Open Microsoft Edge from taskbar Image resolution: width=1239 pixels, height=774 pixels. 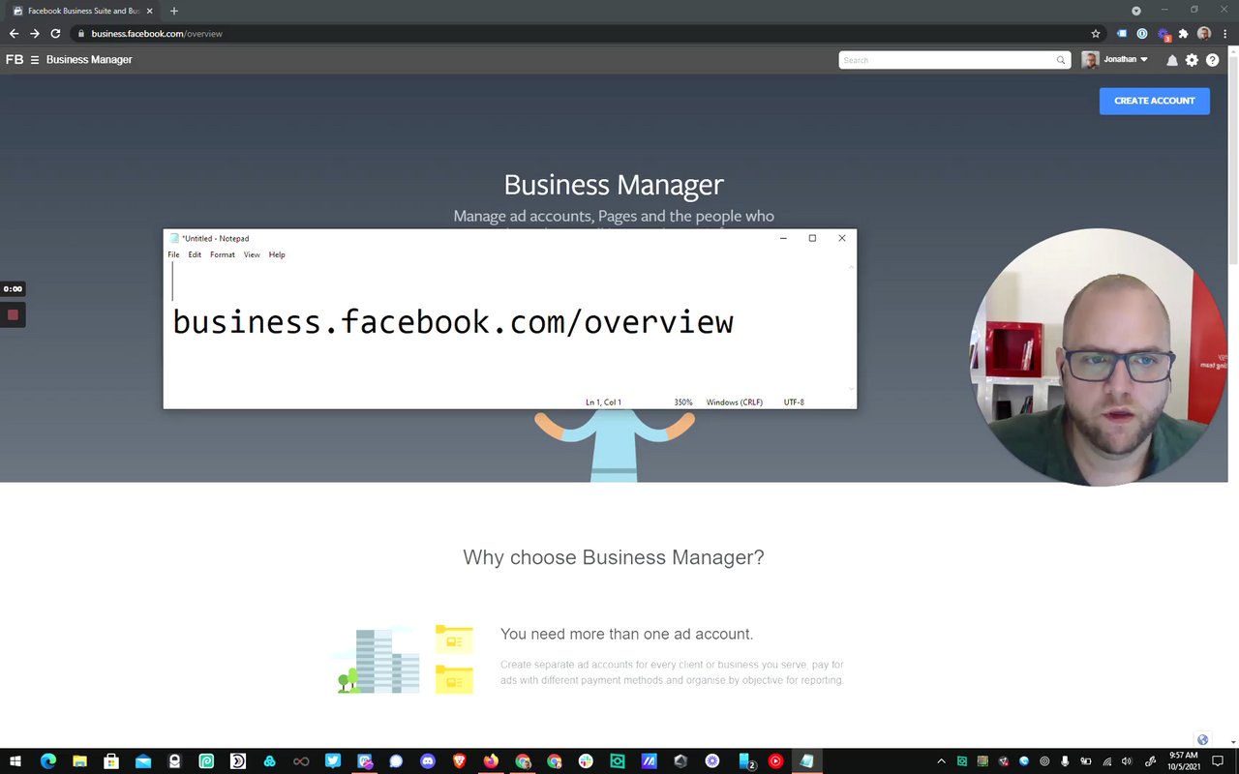pos(48,761)
